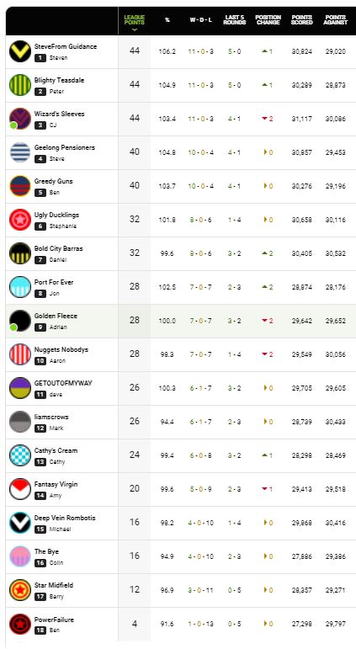This screenshot has width=356, height=649.
Task: Click SteveFrom Guidance yellow chevron team logo
Action: [20, 51]
